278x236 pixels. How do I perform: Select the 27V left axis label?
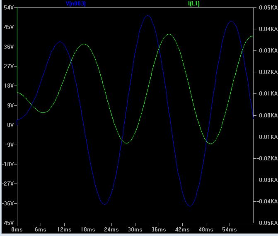(x=9, y=66)
